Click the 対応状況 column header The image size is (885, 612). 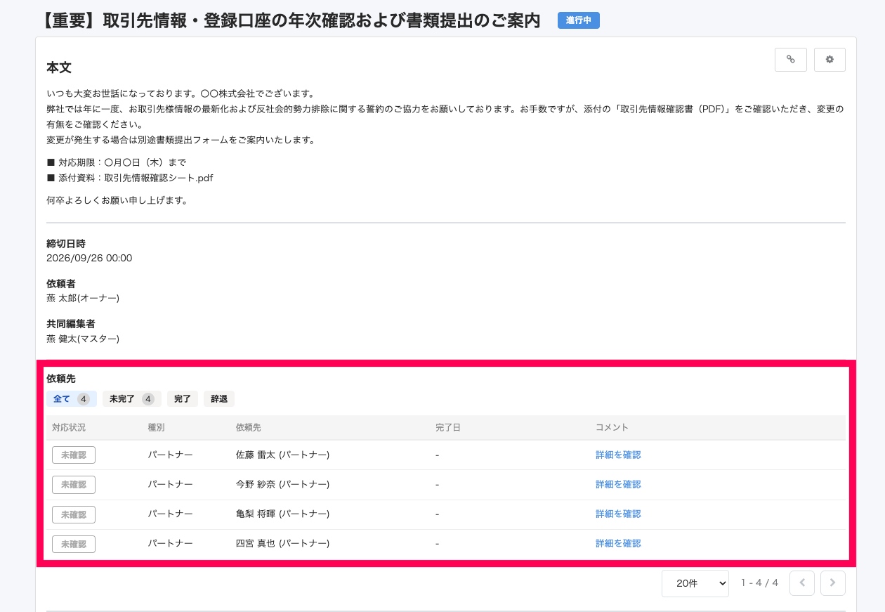coord(69,427)
